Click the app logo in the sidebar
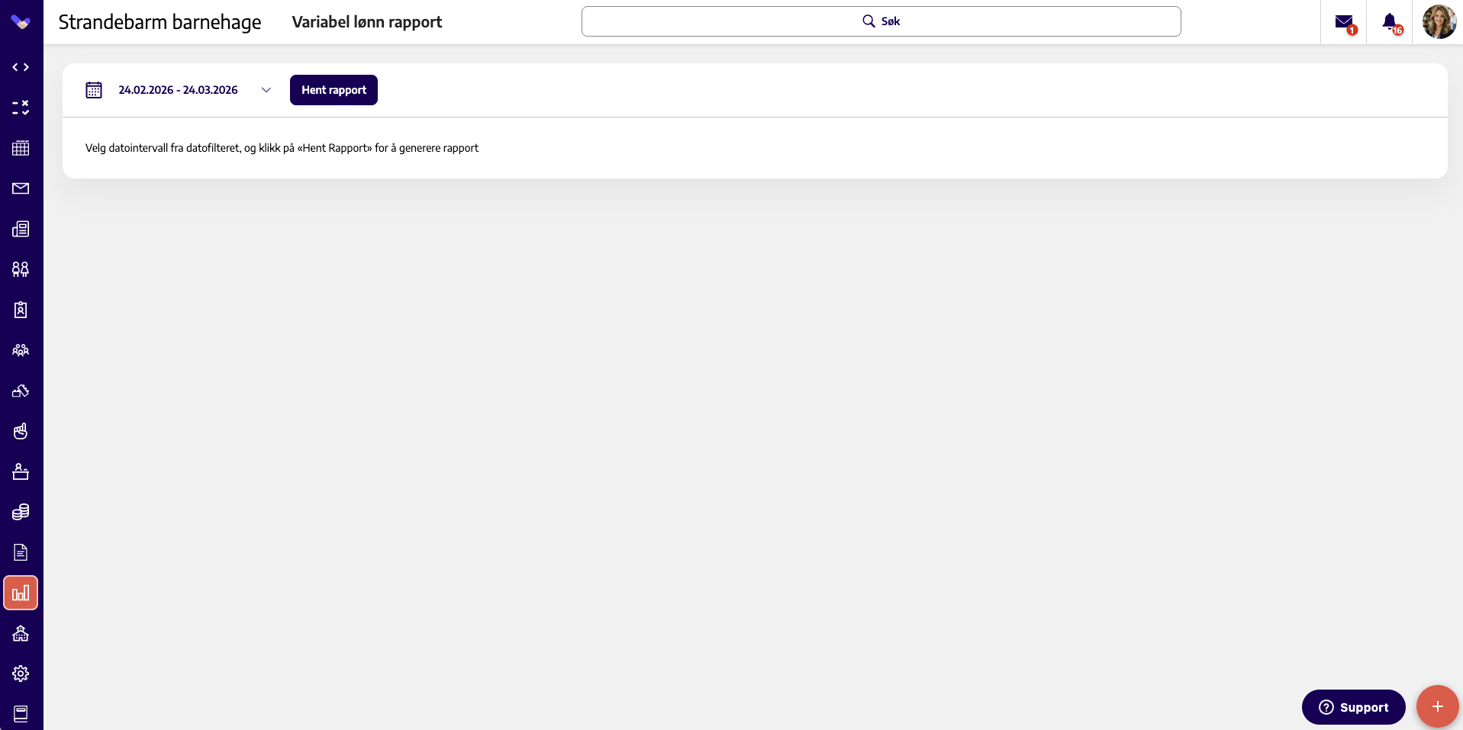 (x=21, y=22)
